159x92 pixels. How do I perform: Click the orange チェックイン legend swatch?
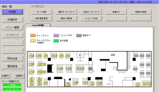pyautogui.click(x=33, y=35)
